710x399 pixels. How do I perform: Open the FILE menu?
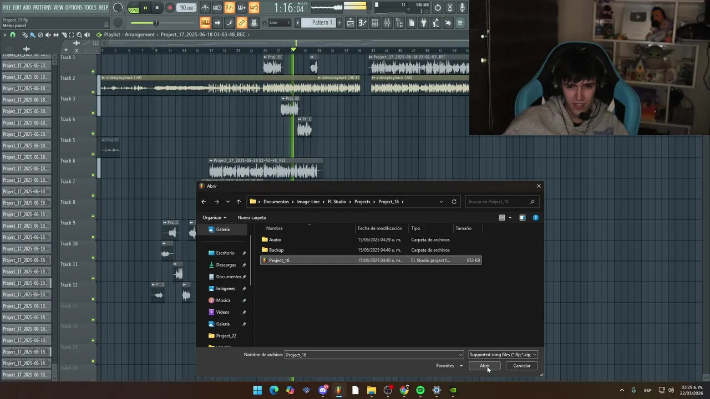coord(7,7)
